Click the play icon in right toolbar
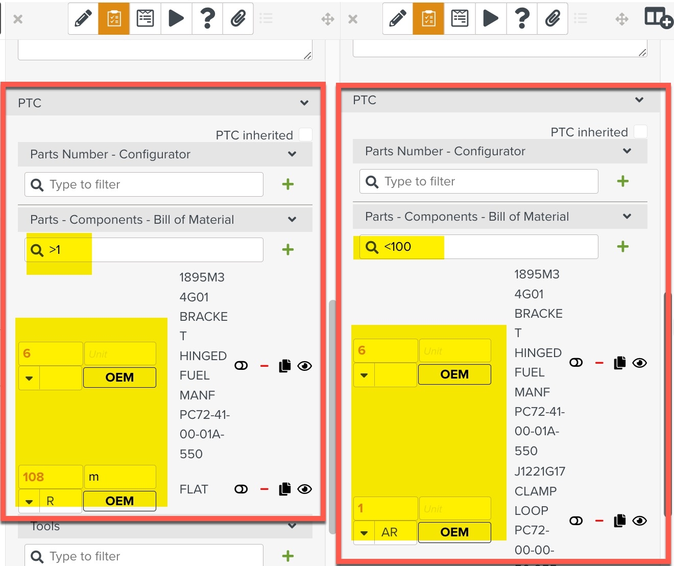This screenshot has height=566, width=674. [491, 19]
